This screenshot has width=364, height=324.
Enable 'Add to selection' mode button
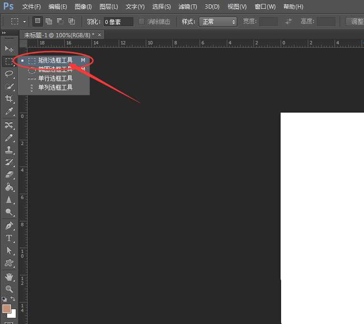point(49,21)
